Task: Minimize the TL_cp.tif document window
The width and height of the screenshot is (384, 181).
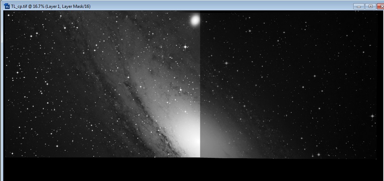Action: coord(359,6)
